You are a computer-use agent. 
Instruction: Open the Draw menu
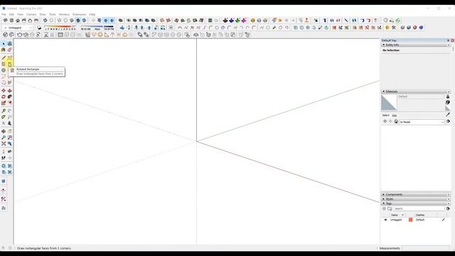tap(43, 14)
